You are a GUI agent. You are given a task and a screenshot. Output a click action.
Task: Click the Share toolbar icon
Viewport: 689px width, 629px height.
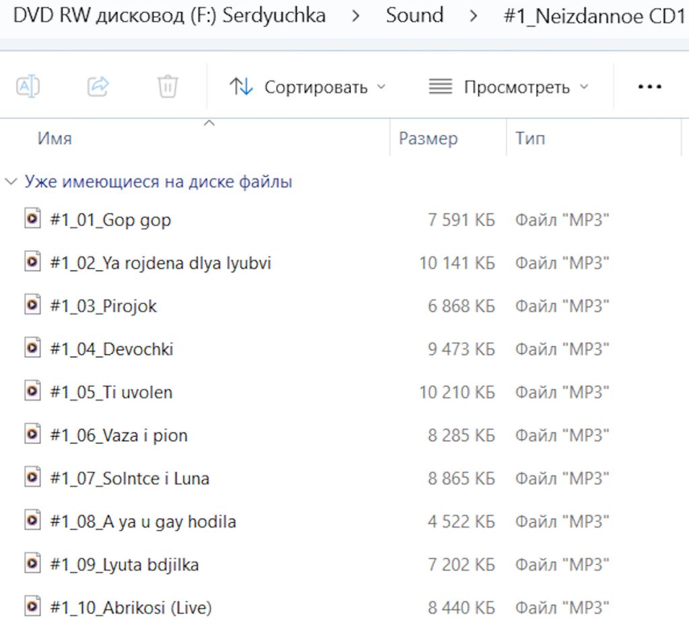pyautogui.click(x=98, y=86)
